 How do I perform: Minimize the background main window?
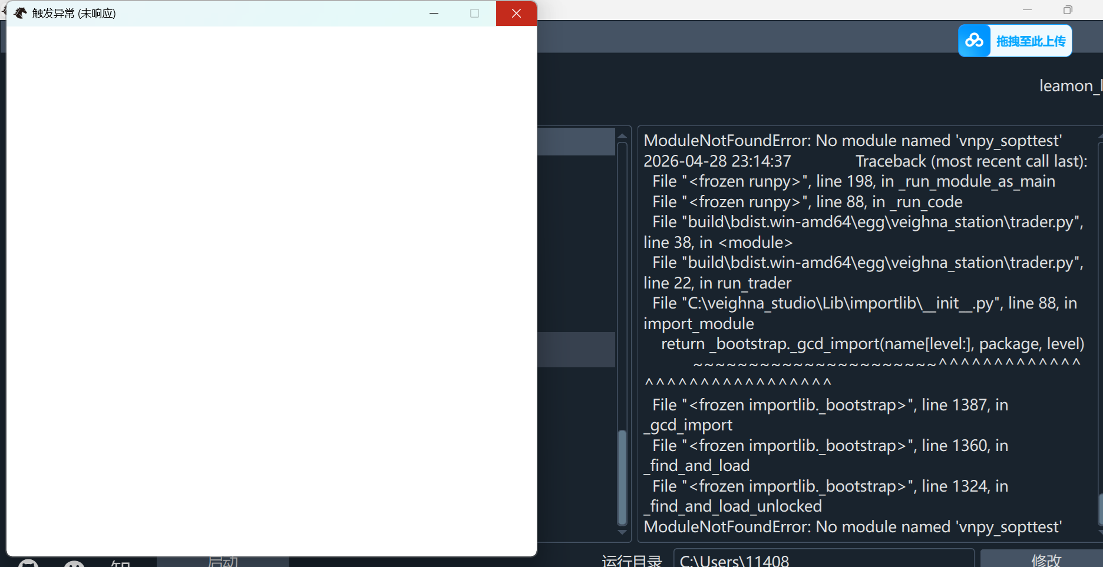point(1028,10)
